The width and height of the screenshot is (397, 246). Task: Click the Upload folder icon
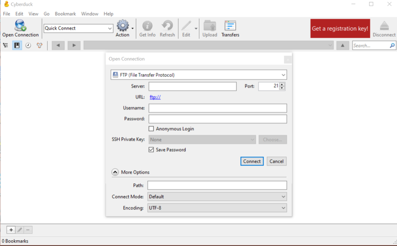pos(210,25)
